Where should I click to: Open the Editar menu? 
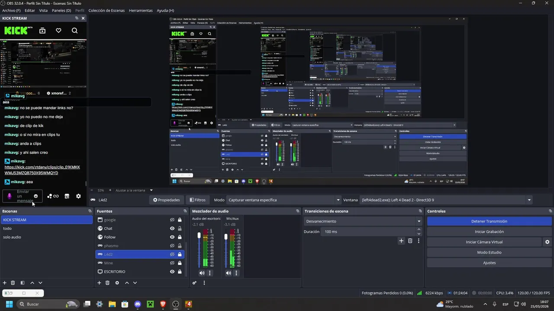pos(30,10)
